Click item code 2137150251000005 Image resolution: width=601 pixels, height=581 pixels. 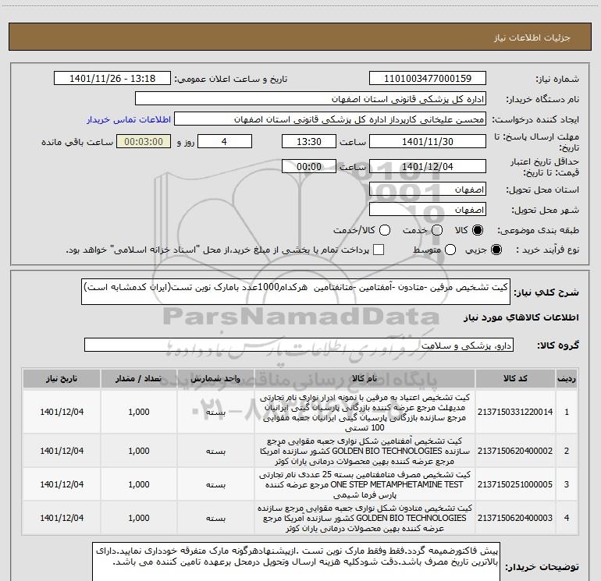tap(515, 484)
